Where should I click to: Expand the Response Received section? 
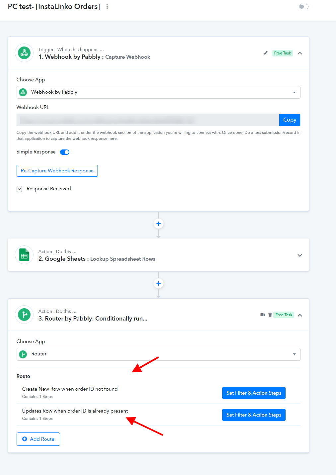(x=19, y=189)
